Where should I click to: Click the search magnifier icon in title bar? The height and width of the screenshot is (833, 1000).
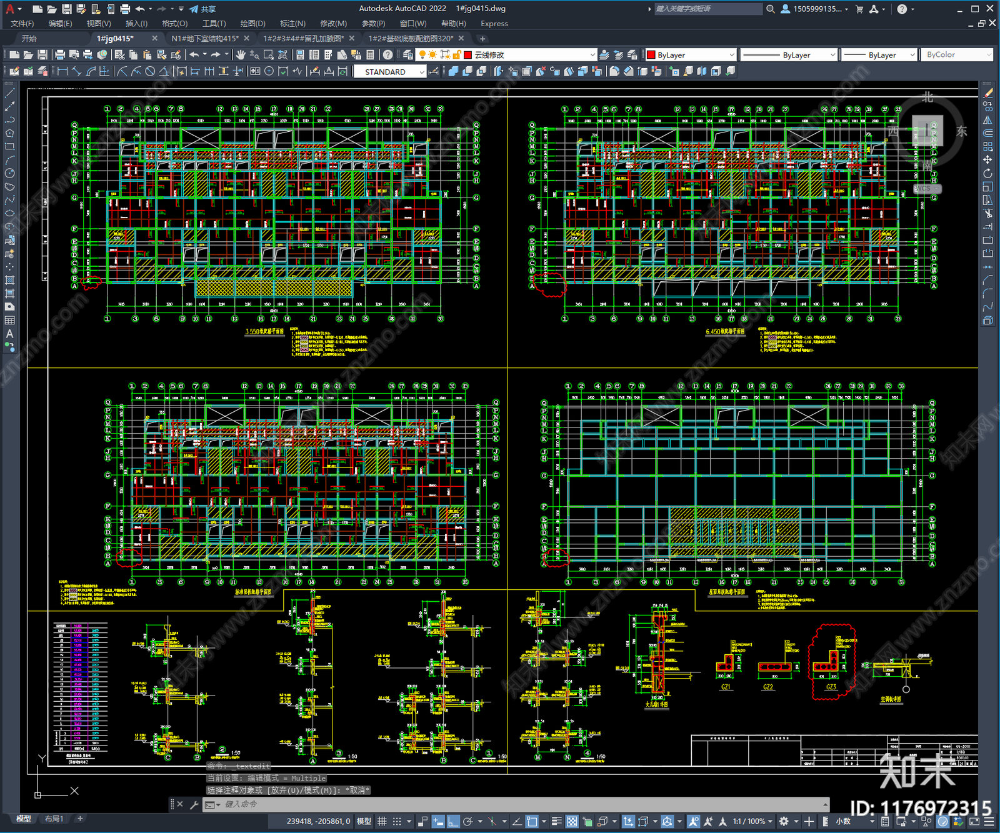pos(771,9)
